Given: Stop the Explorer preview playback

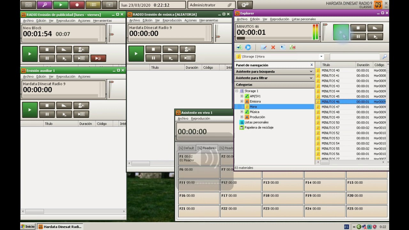Looking at the screenshot, I should coord(358,28).
